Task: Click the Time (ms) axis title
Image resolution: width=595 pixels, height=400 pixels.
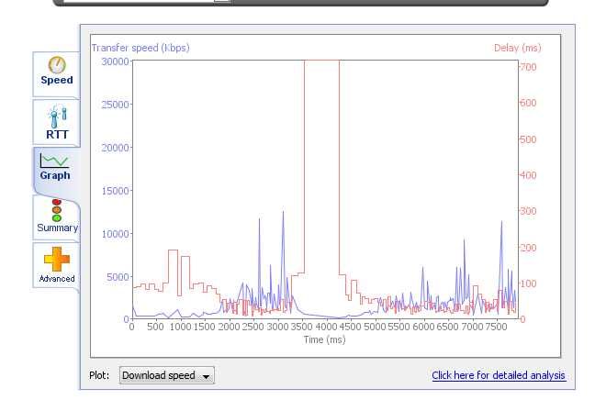Action: [x=324, y=339]
